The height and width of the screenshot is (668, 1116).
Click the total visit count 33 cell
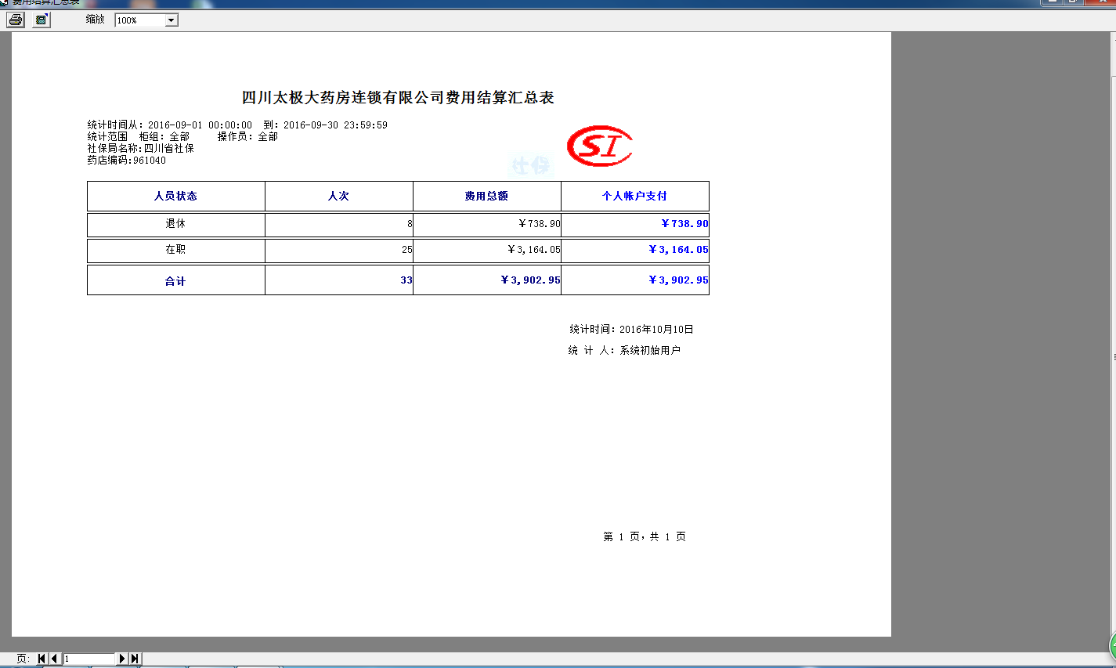pos(339,280)
